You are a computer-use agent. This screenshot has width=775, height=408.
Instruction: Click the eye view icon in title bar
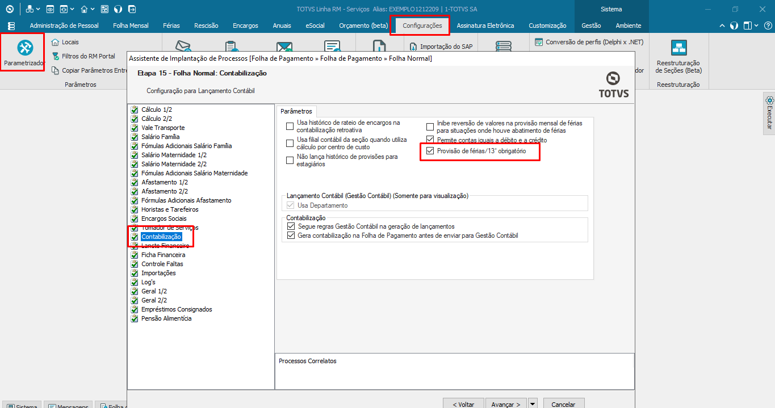[x=51, y=9]
